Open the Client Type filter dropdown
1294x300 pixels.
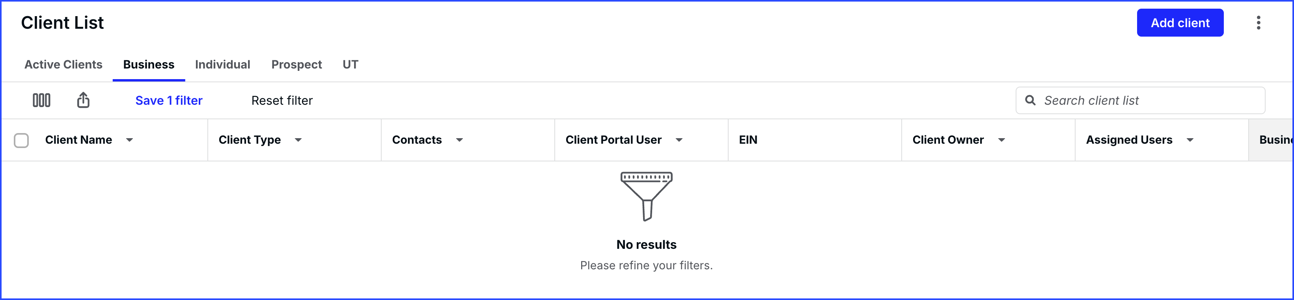pos(298,140)
